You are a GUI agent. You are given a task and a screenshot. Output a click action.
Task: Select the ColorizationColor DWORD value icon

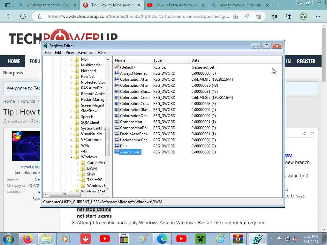point(117,98)
